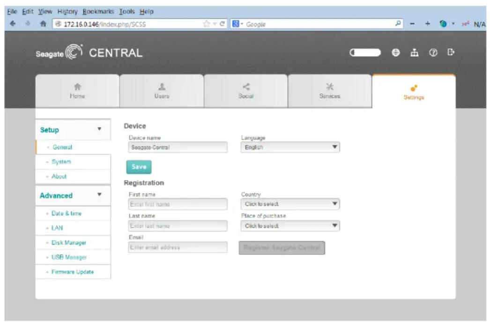Viewport: 490px width, 322px height.
Task: Open the File menu
Action: click(12, 12)
